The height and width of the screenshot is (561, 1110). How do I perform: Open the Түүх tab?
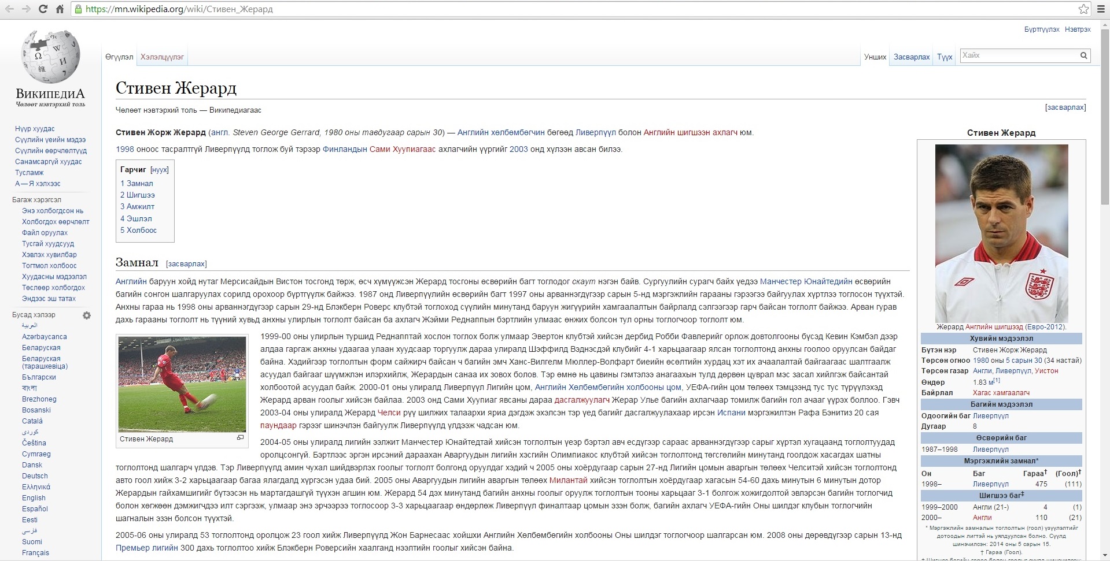(x=945, y=57)
